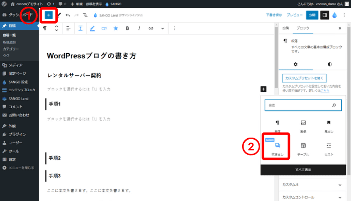Click the WordPressブログの書き方 post title

tap(91, 56)
